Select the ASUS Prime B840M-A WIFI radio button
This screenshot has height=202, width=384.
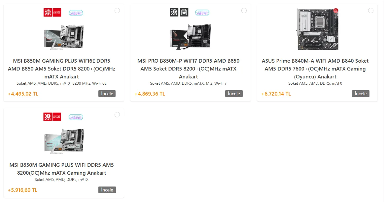click(371, 11)
